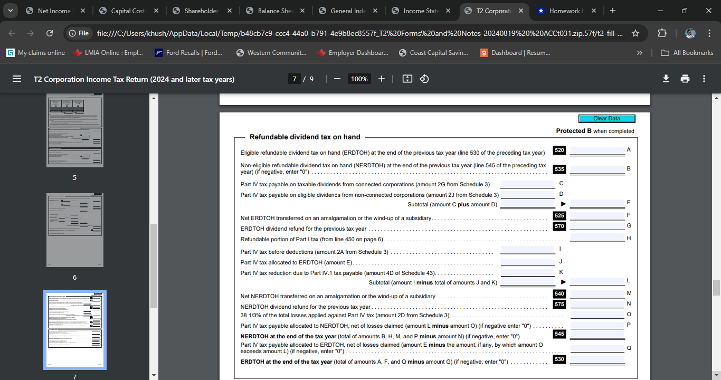Open the PDF more actions menu
The image size is (721, 380).
pyautogui.click(x=704, y=78)
